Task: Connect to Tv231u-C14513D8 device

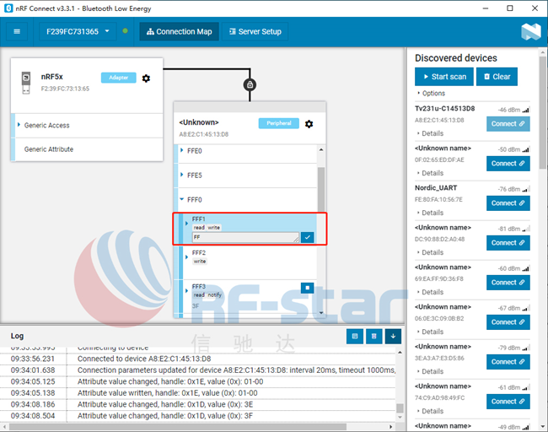Action: click(x=508, y=124)
